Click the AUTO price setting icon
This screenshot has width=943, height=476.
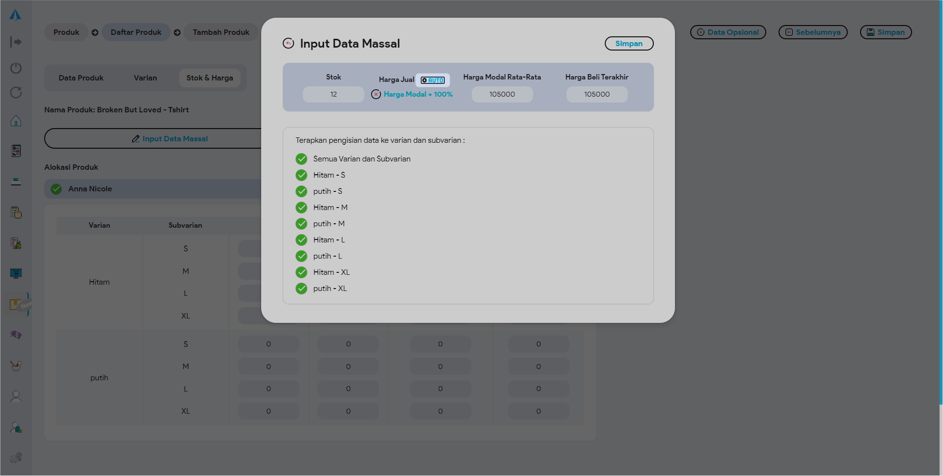coord(432,80)
